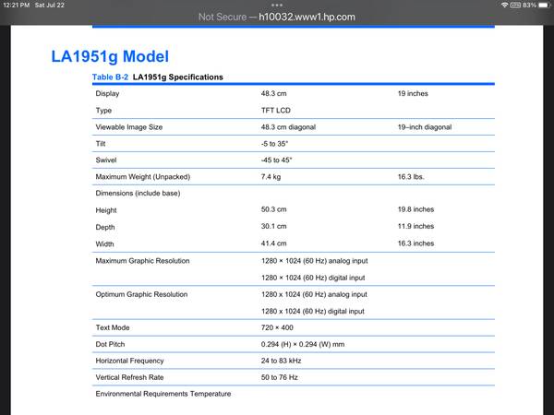The image size is (554, 415).
Task: Click the LA1951g Specifications table title
Action: [177, 77]
